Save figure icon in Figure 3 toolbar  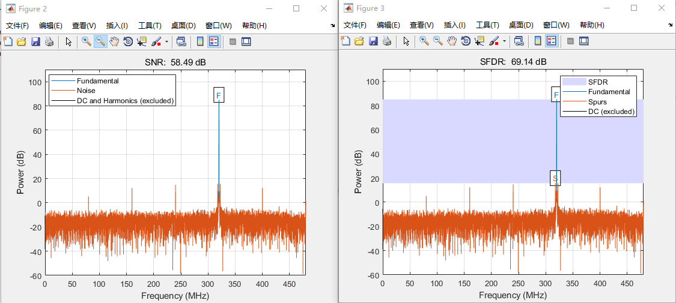pos(373,41)
